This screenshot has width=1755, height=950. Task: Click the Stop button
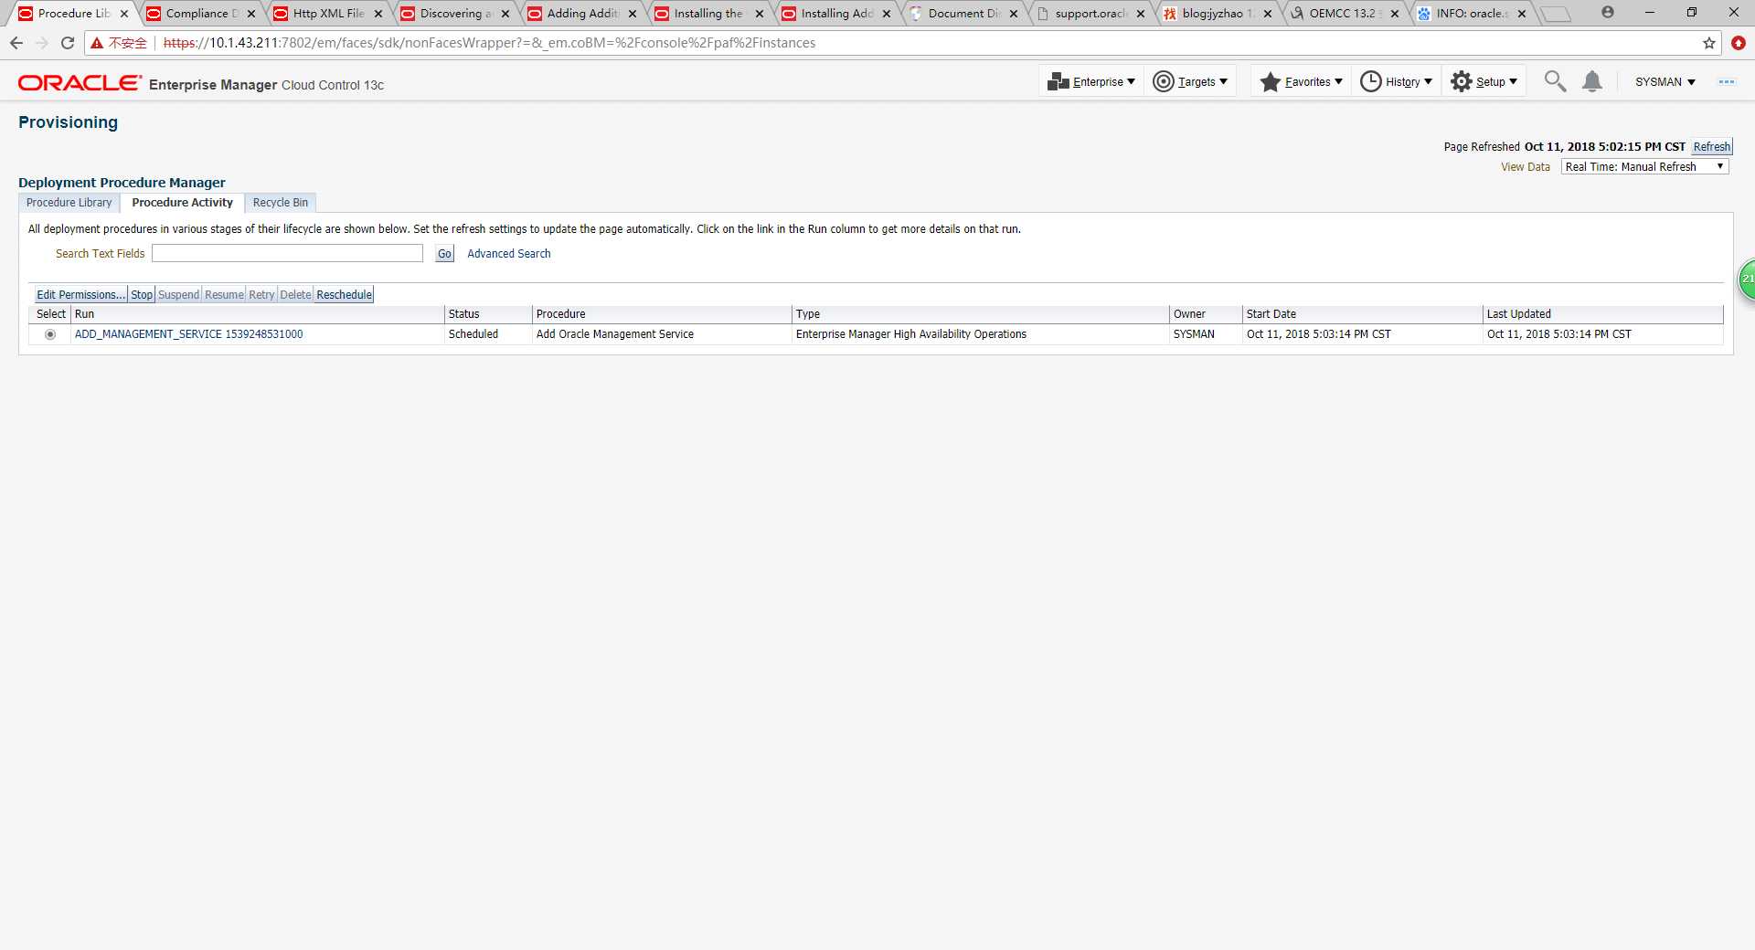tap(142, 294)
